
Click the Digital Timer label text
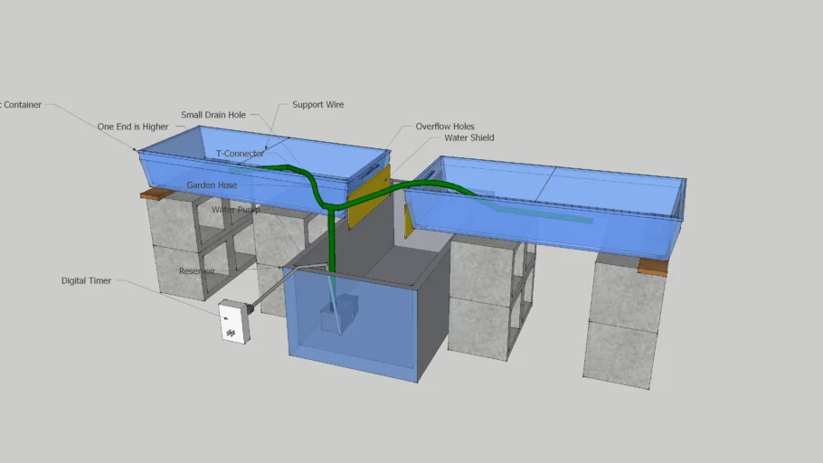(86, 281)
